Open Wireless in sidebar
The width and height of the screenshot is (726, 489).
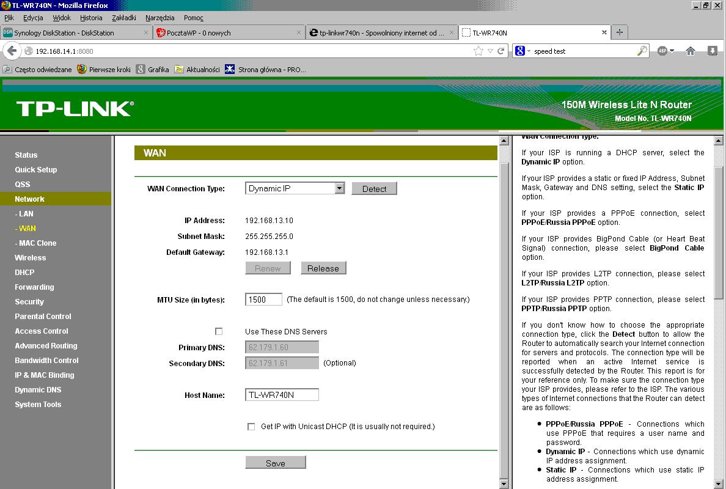point(30,257)
